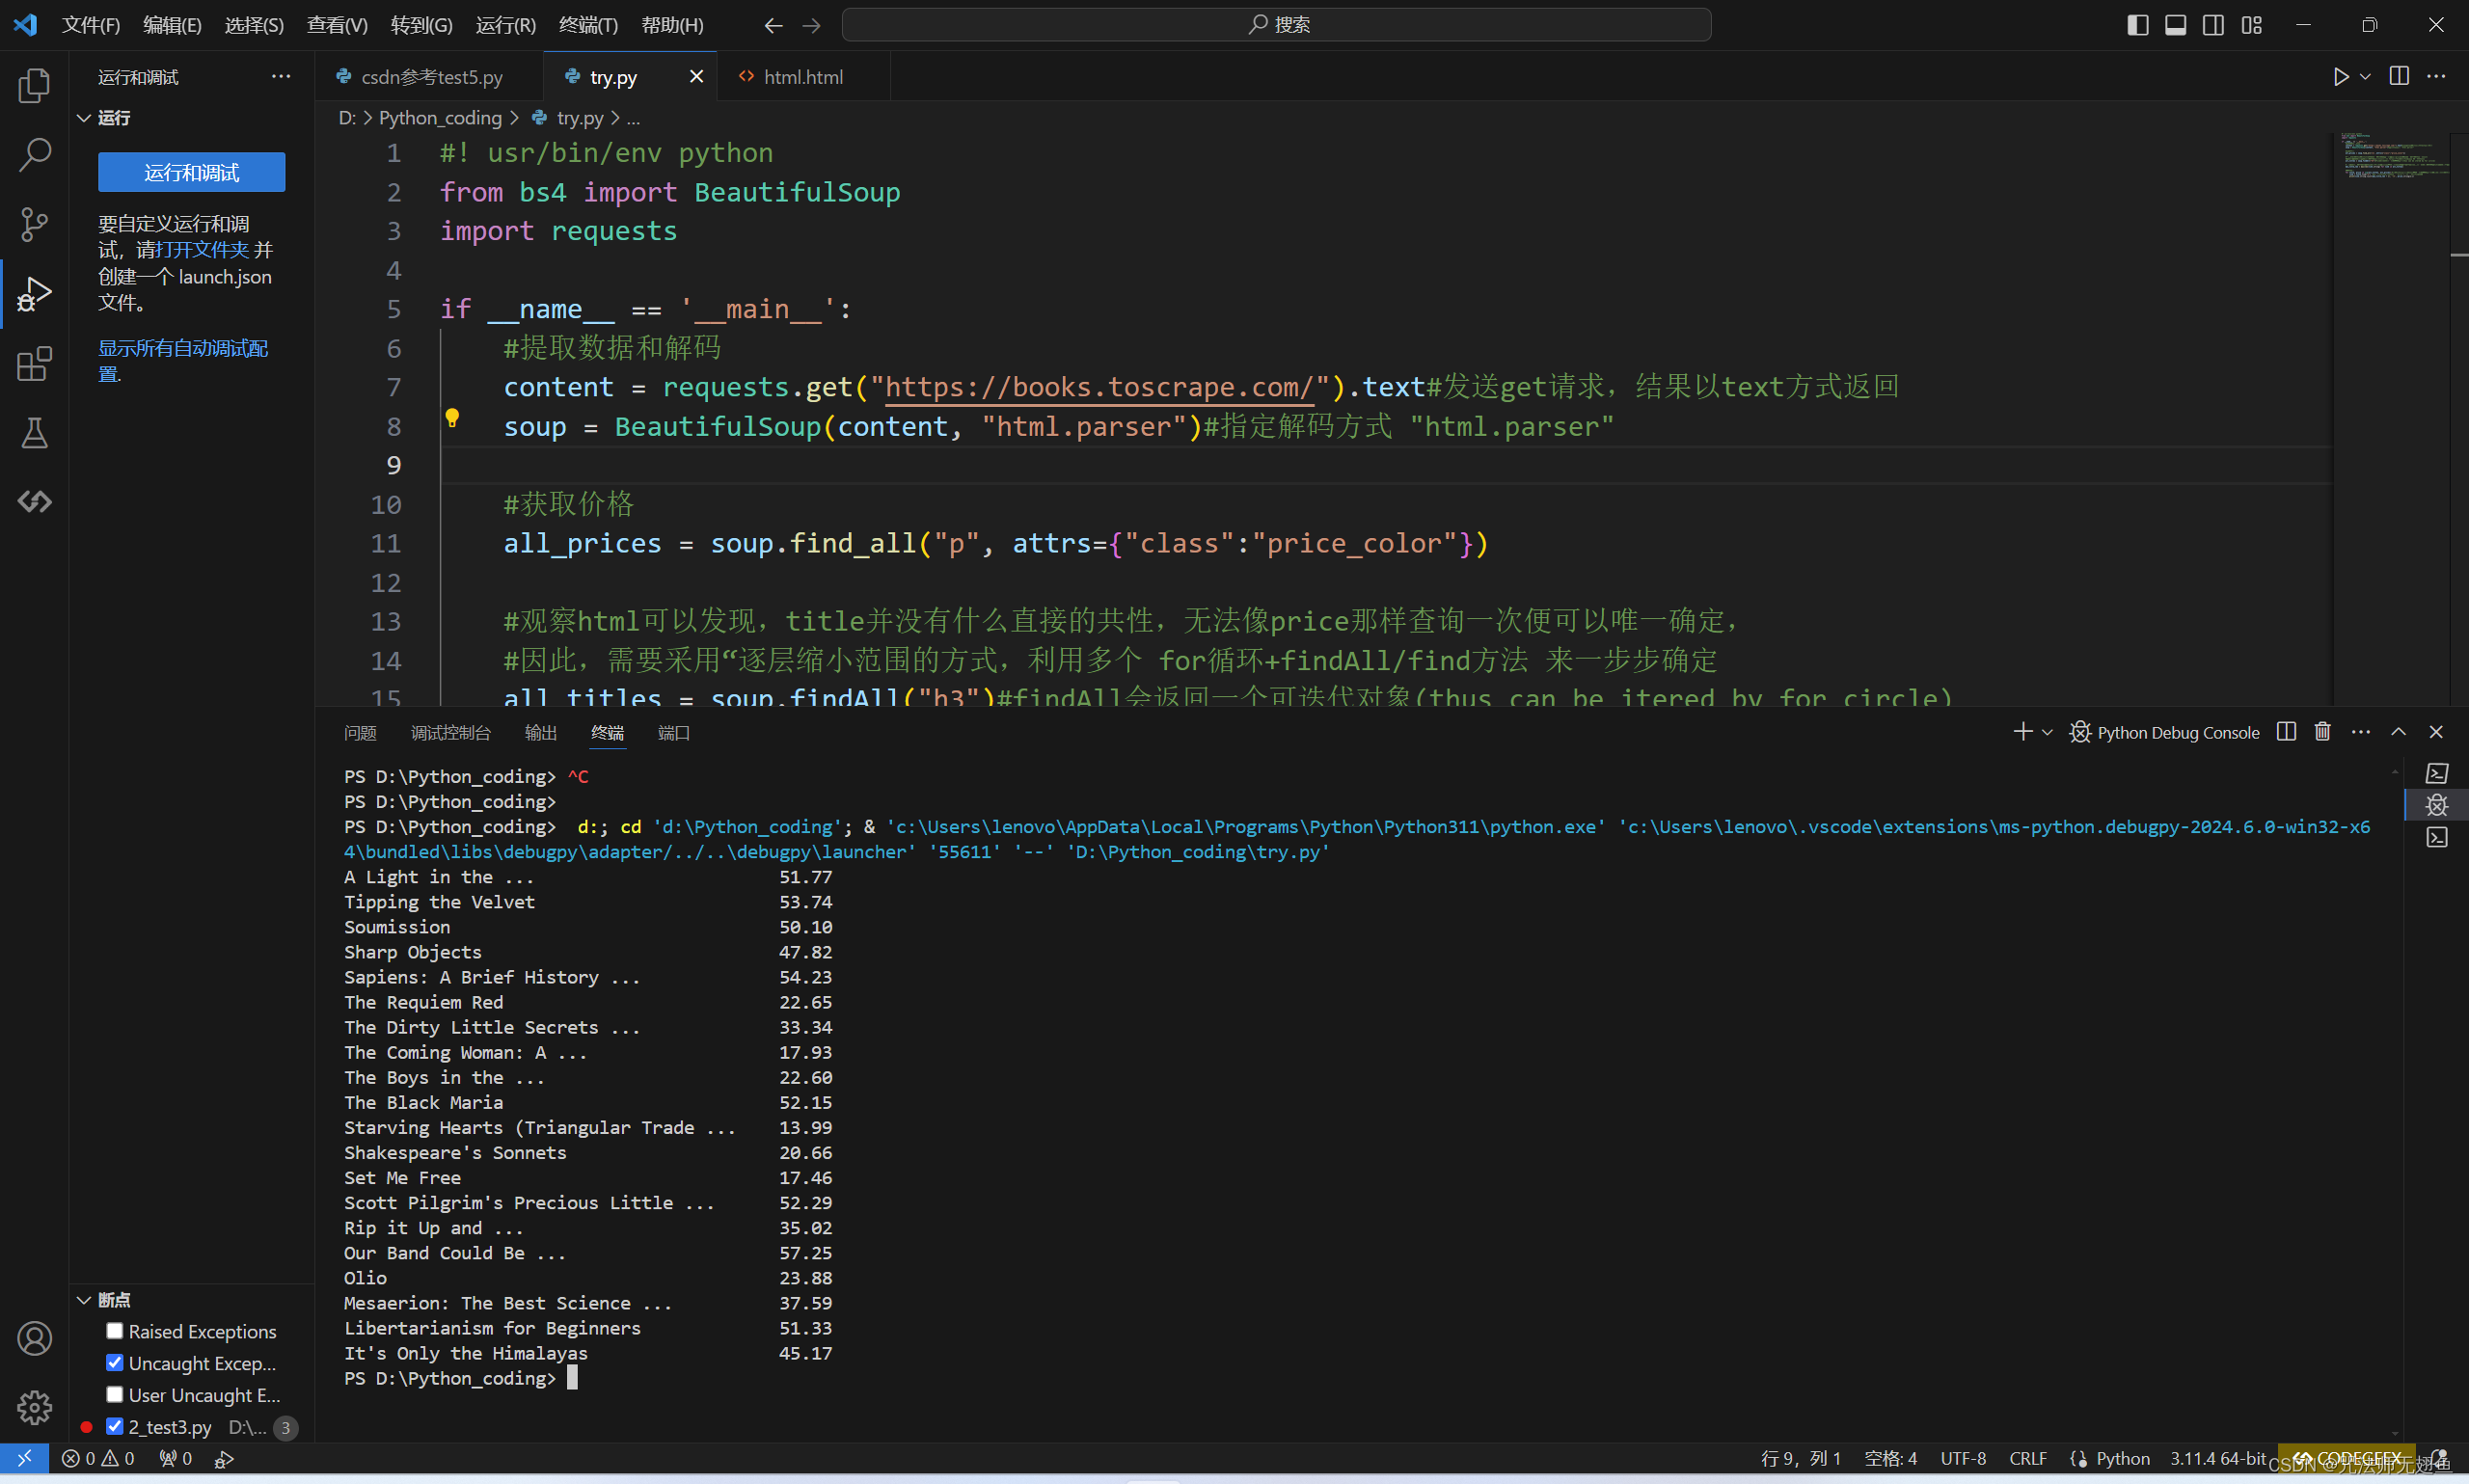The width and height of the screenshot is (2469, 1484).
Task: Collapse the 断点 breakpoints section
Action: [x=83, y=1299]
